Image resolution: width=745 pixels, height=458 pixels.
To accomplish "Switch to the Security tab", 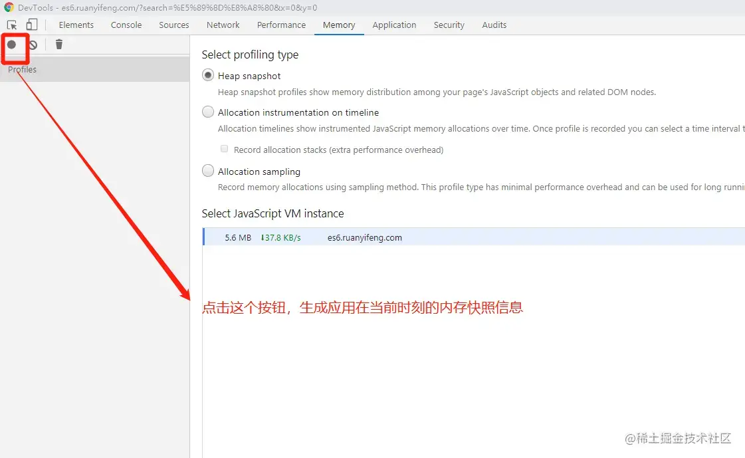I will click(x=449, y=25).
